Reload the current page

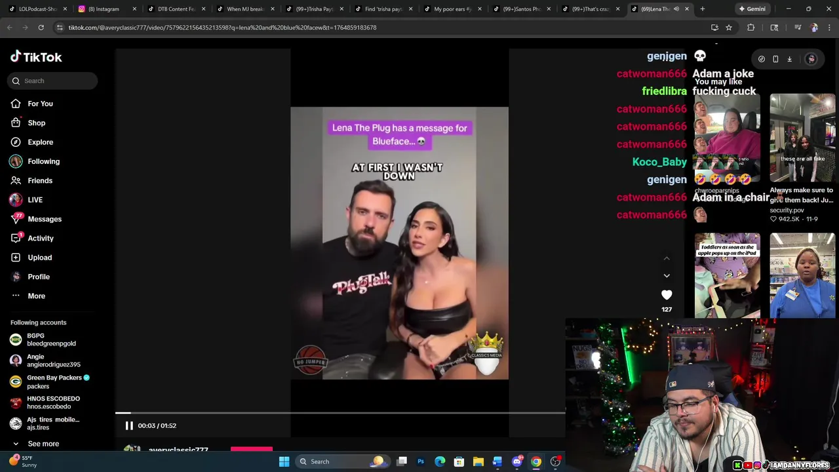(41, 28)
